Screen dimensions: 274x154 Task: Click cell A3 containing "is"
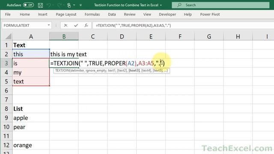click(x=31, y=63)
